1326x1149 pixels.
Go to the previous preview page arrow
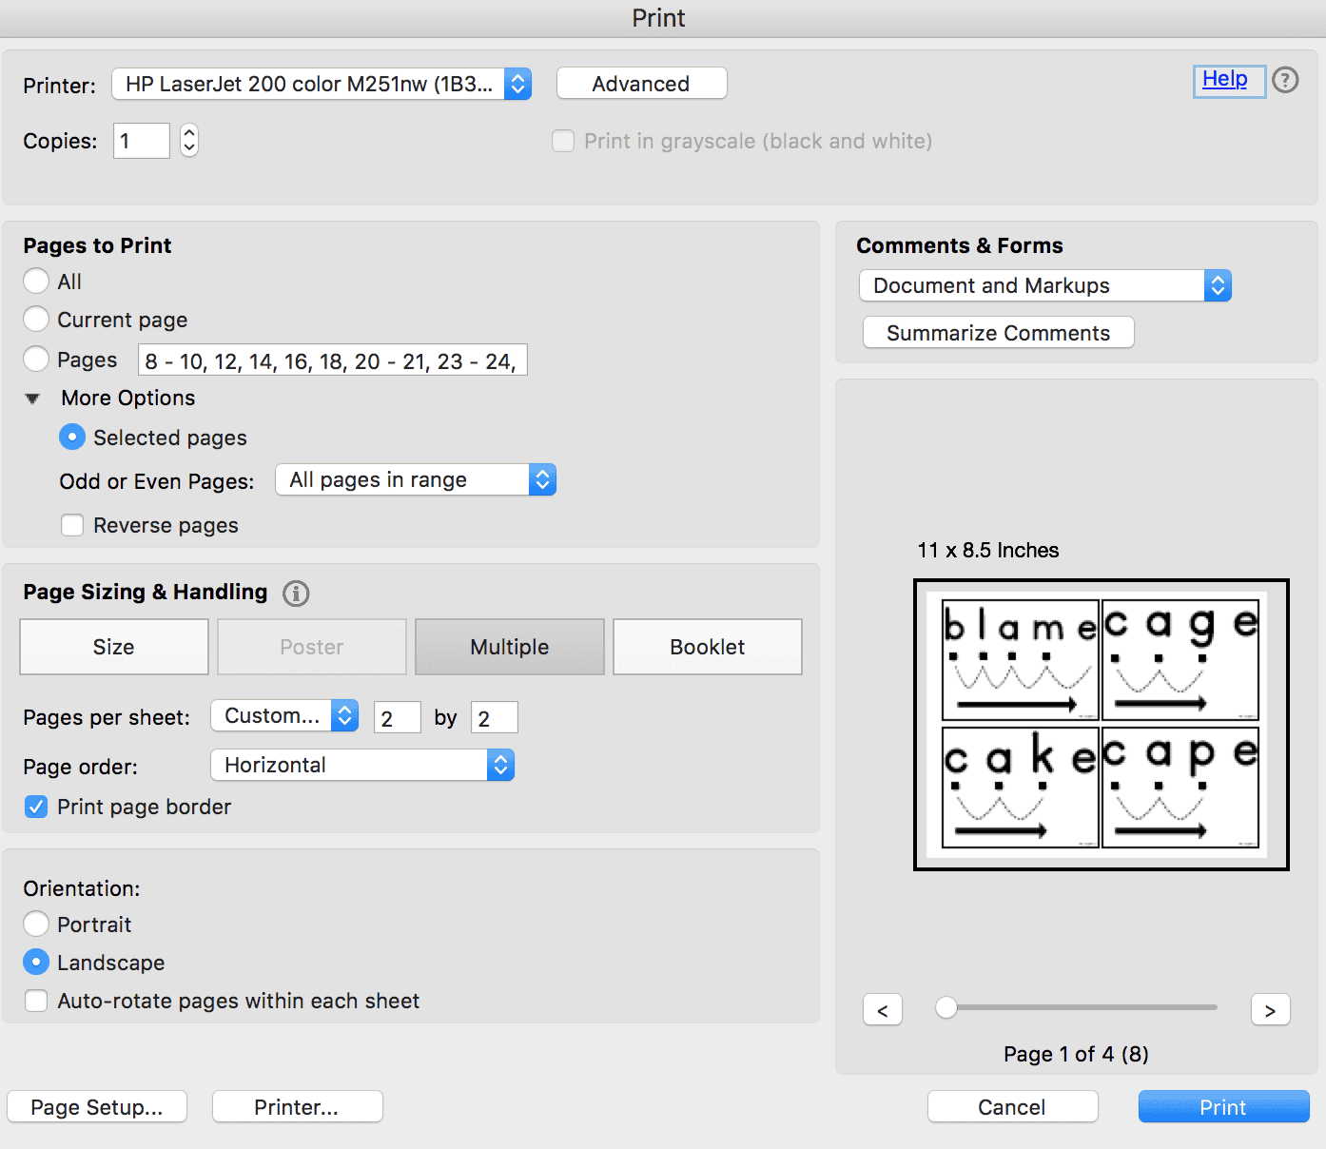883,1010
